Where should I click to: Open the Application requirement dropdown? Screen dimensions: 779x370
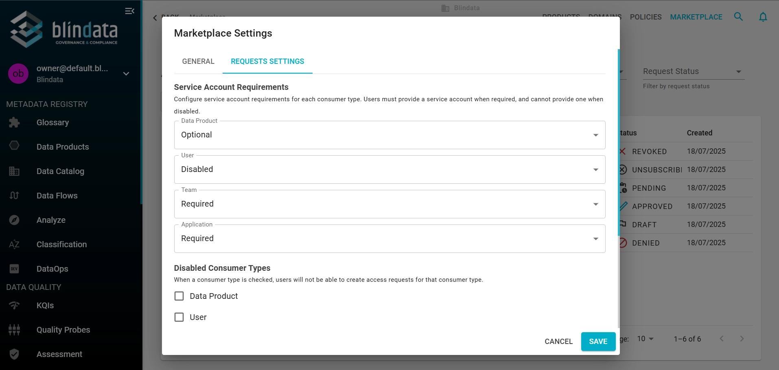pyautogui.click(x=389, y=239)
